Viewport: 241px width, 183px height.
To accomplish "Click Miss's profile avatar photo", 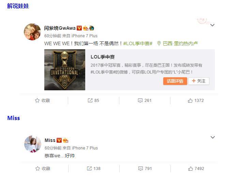I will pos(33,144).
